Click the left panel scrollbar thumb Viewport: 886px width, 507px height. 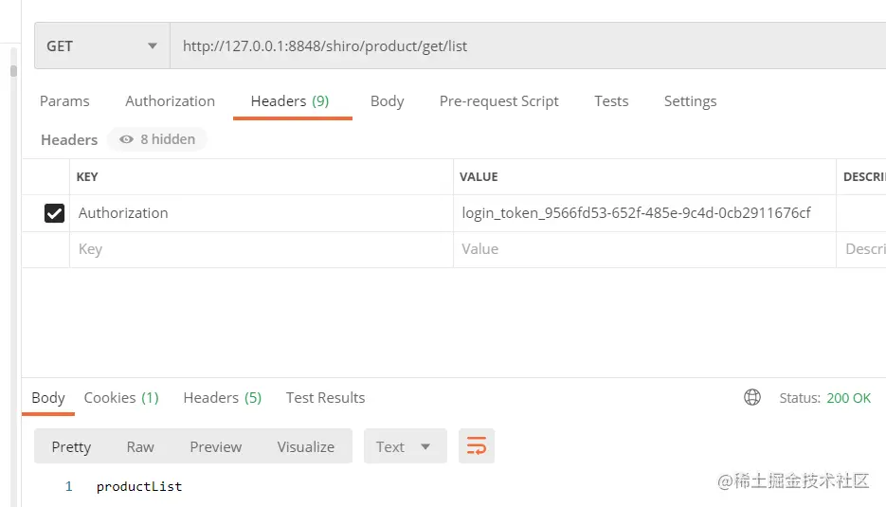(x=13, y=71)
